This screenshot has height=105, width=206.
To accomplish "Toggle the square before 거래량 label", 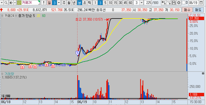I will point(2,74).
